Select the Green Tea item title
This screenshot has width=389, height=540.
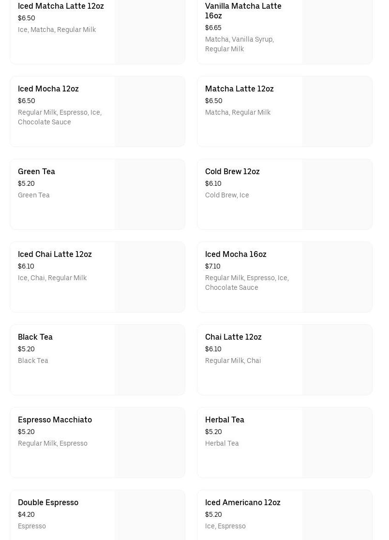point(36,172)
